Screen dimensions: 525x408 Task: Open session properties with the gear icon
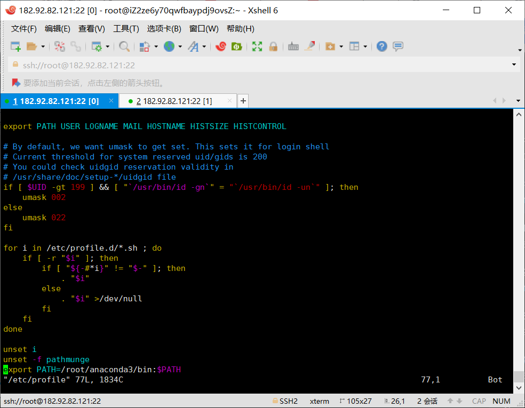click(x=97, y=46)
